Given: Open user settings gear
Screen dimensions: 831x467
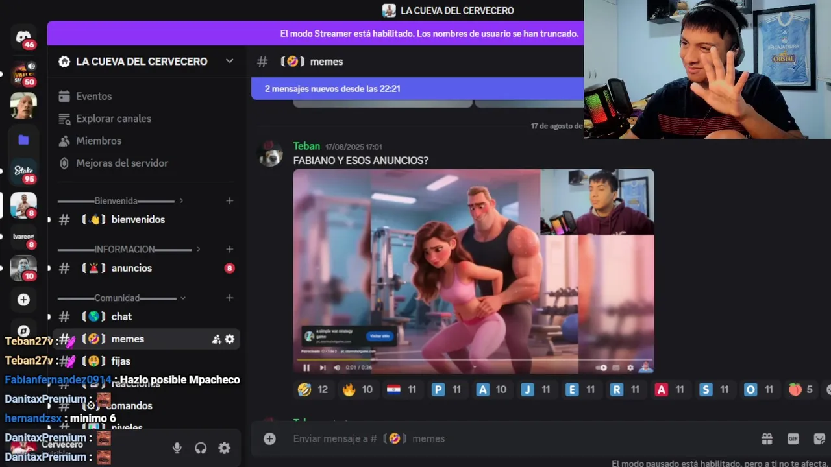Looking at the screenshot, I should point(224,448).
